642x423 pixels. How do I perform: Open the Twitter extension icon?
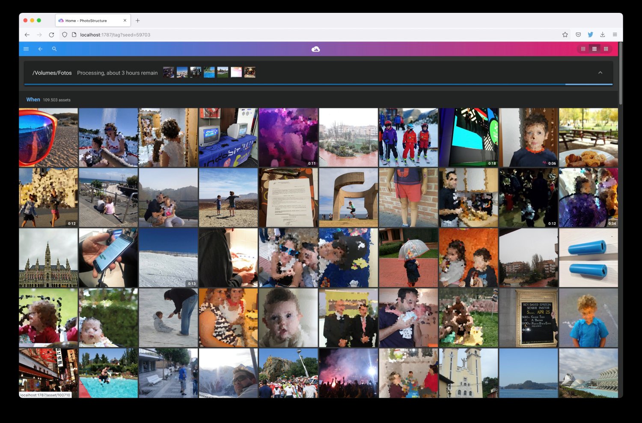coord(590,35)
